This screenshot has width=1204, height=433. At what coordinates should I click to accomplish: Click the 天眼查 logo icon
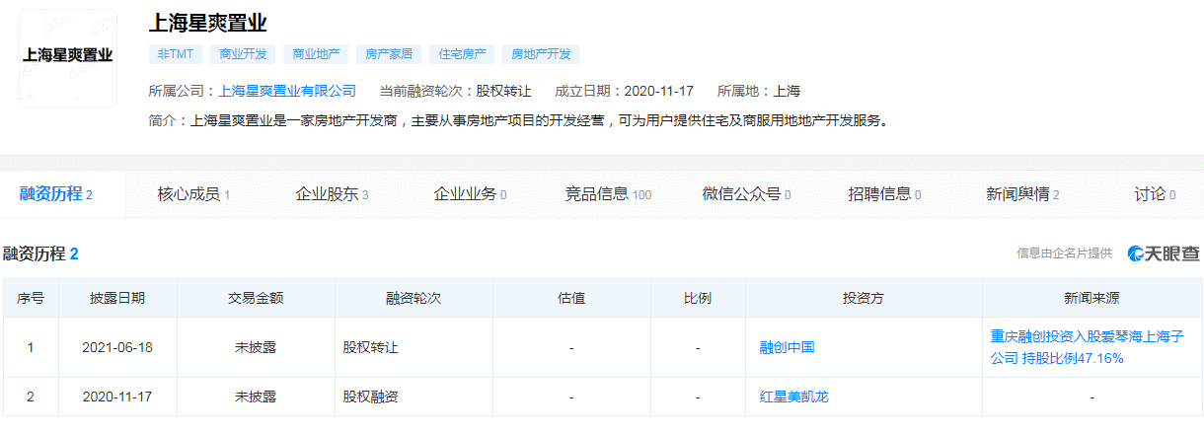[1164, 253]
